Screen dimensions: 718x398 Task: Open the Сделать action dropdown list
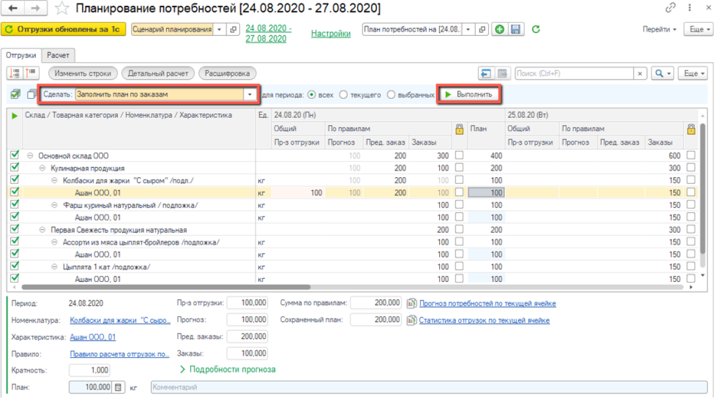coord(250,95)
